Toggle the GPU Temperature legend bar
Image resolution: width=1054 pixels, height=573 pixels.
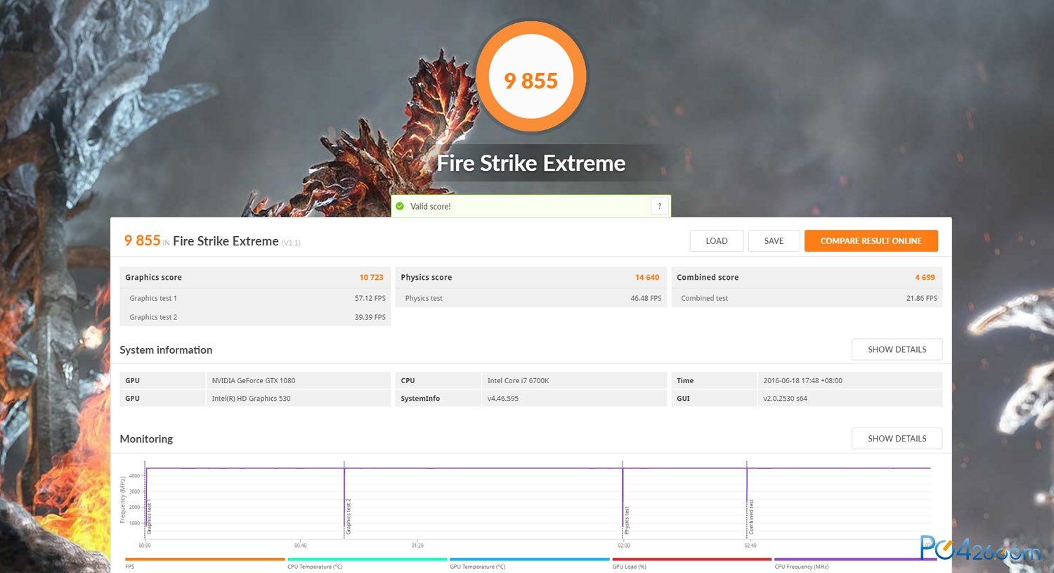point(529,560)
